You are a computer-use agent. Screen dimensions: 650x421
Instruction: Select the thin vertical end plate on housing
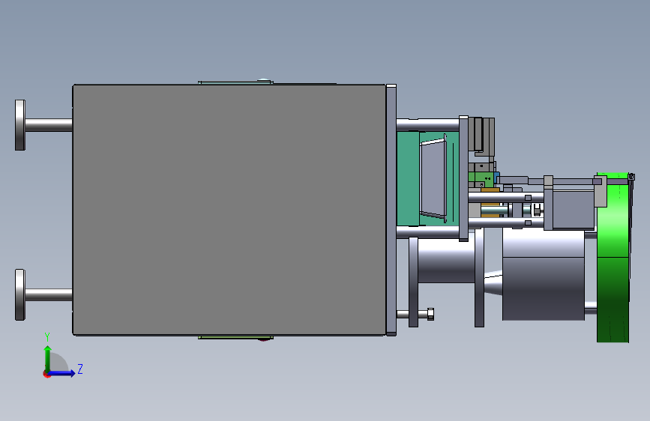pyautogui.click(x=391, y=210)
